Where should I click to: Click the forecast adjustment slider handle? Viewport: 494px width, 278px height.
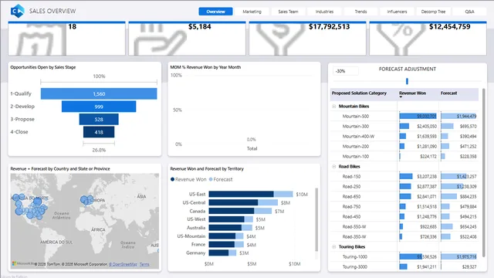point(407,81)
